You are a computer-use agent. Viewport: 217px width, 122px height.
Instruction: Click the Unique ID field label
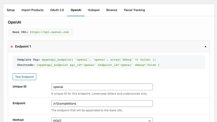coord(20,87)
